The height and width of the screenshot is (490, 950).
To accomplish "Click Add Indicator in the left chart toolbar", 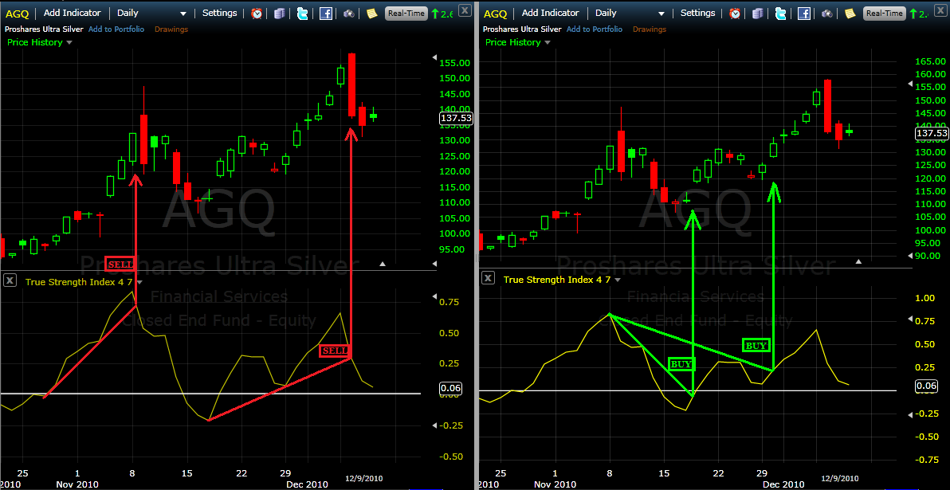I will [71, 13].
